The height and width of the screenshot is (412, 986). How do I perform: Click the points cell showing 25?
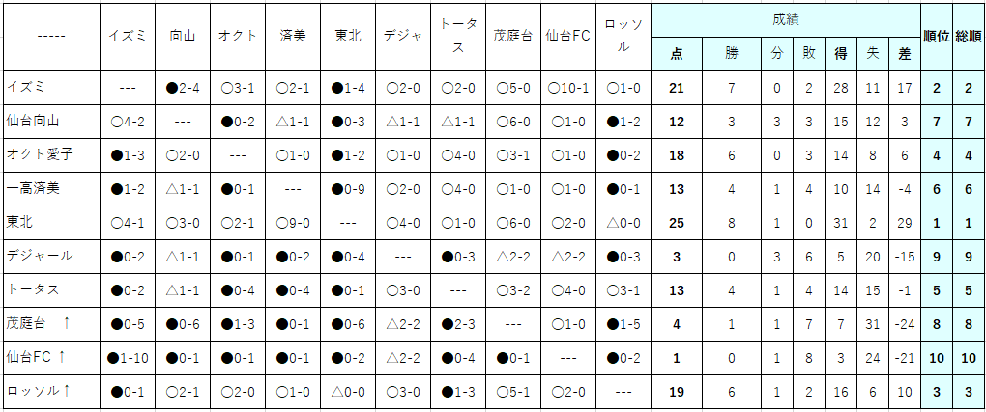click(677, 223)
